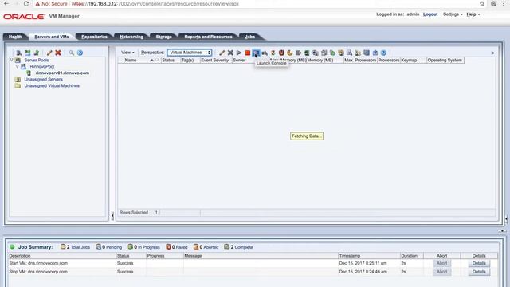Click Failed jobs filter in Job Summary
Image resolution: width=510 pixels, height=287 pixels.
177,247
